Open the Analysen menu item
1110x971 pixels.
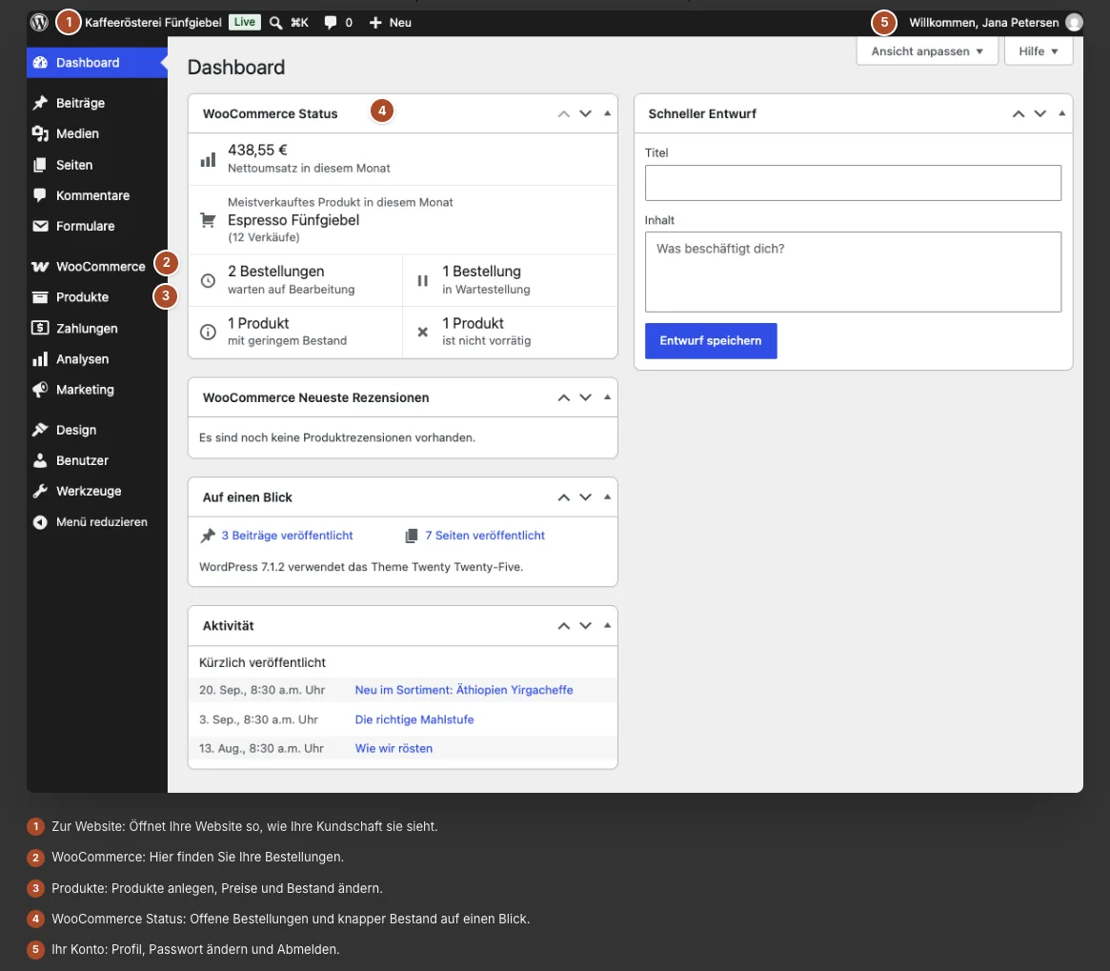pyautogui.click(x=97, y=359)
